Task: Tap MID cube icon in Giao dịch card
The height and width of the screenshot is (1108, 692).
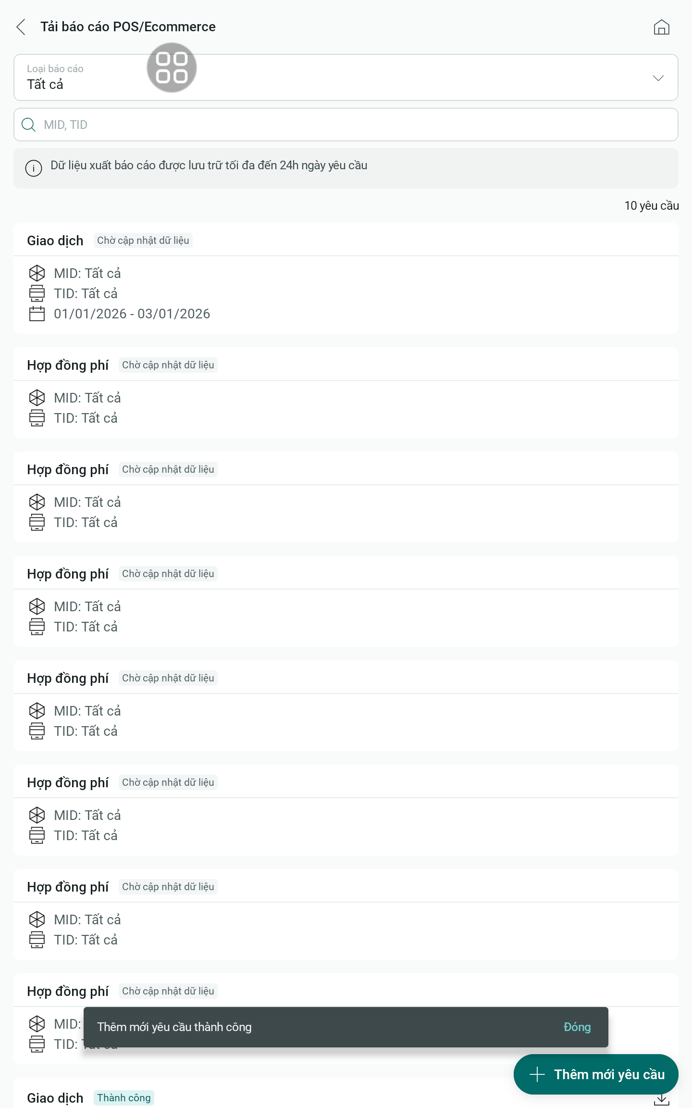Action: tap(37, 273)
